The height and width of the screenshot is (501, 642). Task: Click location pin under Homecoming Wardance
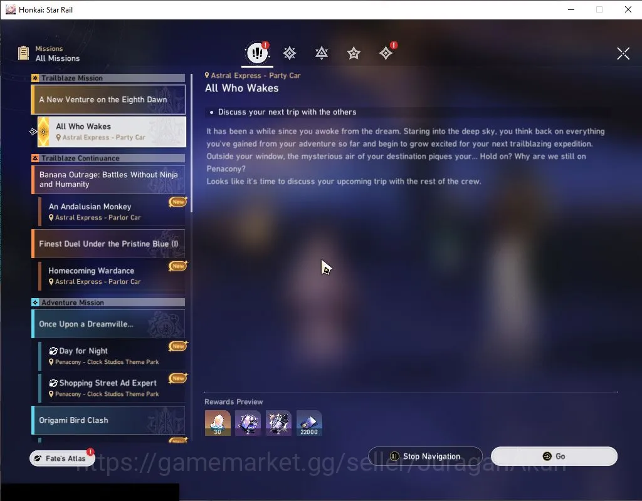[x=51, y=282]
